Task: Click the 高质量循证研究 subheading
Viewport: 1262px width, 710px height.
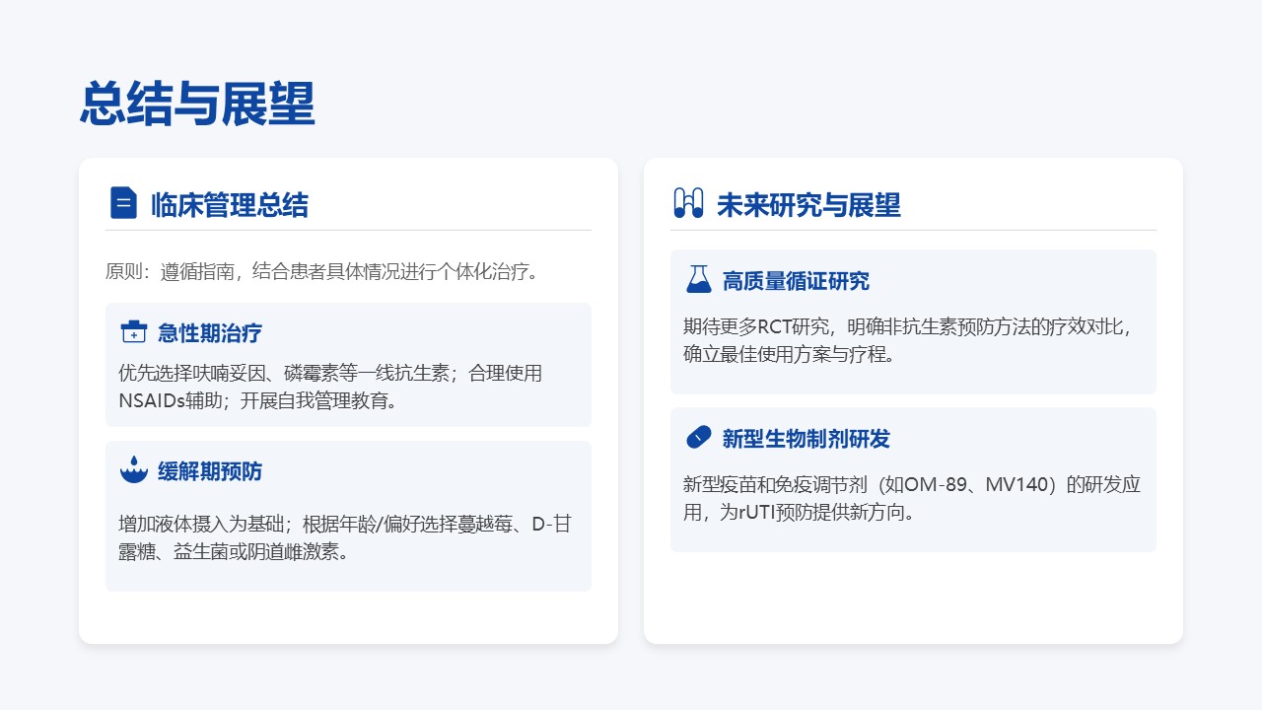Action: pos(796,281)
